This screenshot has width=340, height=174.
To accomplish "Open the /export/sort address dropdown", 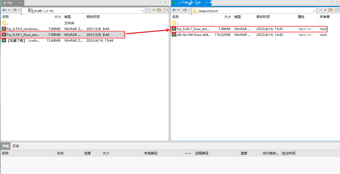I will 314,10.
